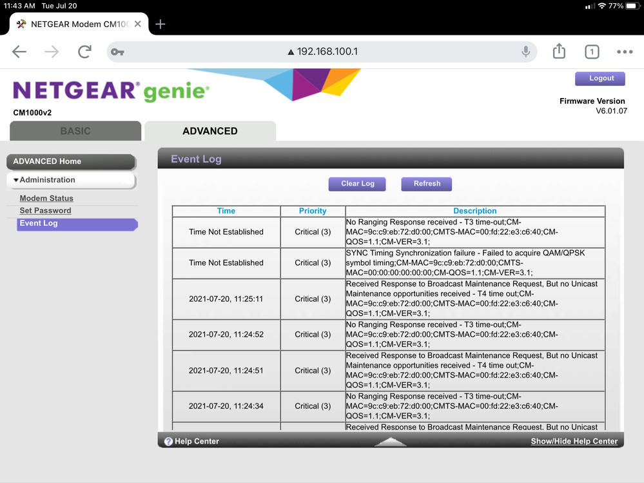Tap the microphone icon in address bar
Image resolution: width=644 pixels, height=483 pixels.
(526, 52)
